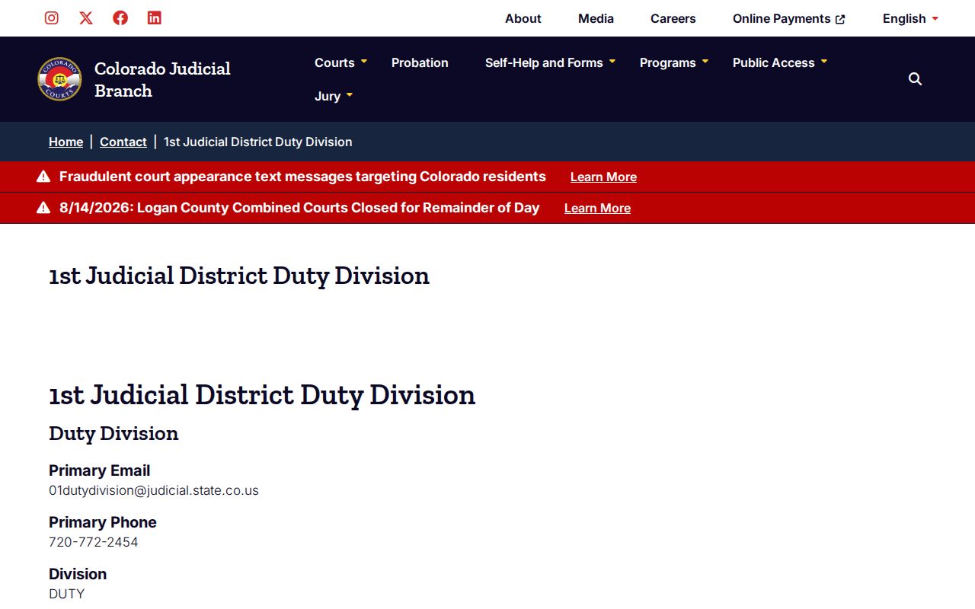Open Contact breadcrumb link

(x=123, y=142)
